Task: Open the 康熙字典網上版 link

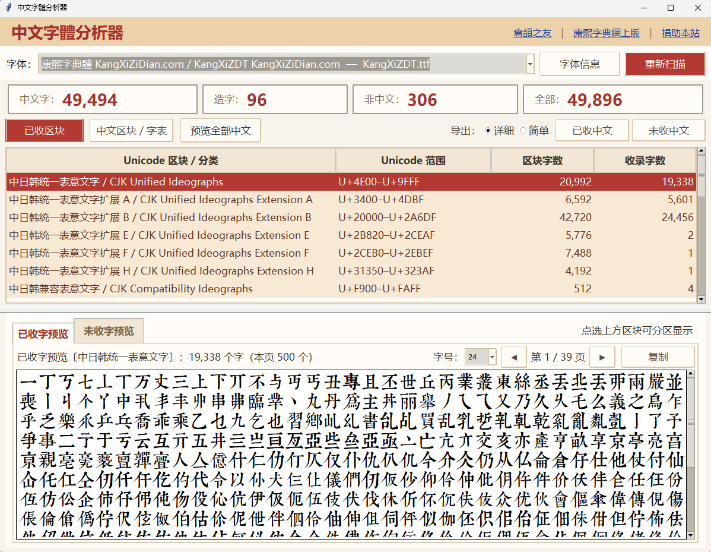Action: click(x=607, y=33)
